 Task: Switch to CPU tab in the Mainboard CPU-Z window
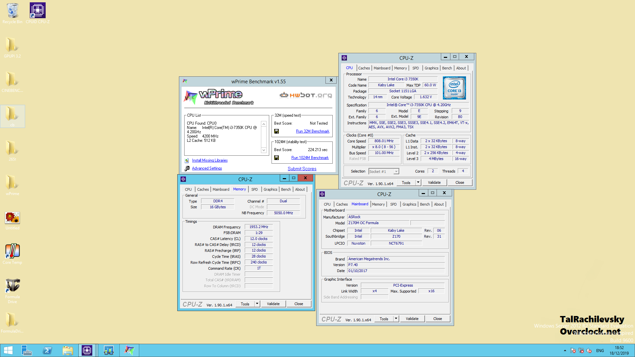click(x=327, y=204)
